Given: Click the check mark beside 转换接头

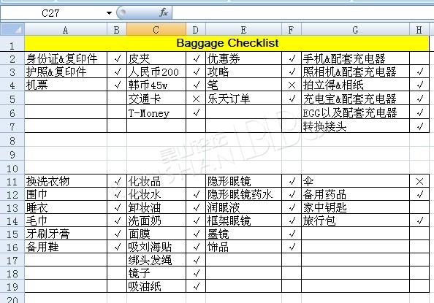Looking at the screenshot, I should coord(420,126).
